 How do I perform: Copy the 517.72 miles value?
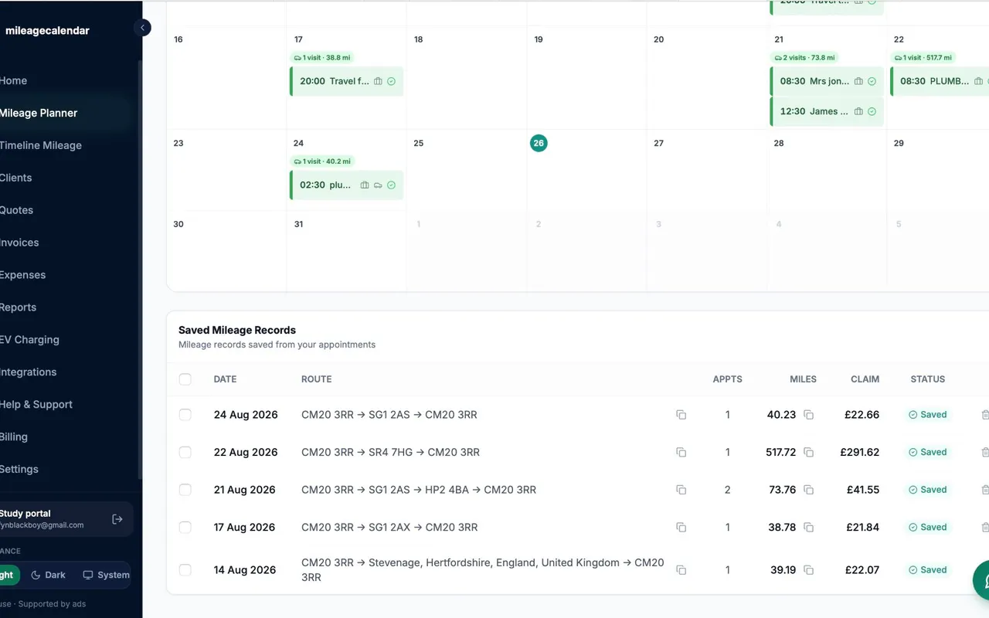pos(808,453)
